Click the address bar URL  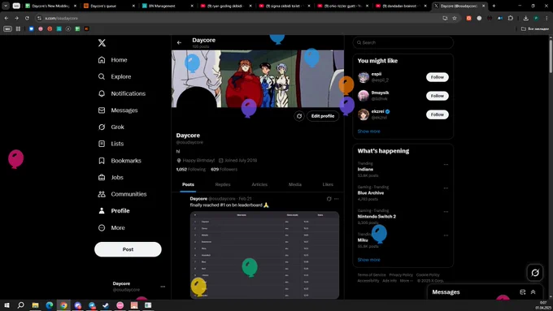pos(61,18)
